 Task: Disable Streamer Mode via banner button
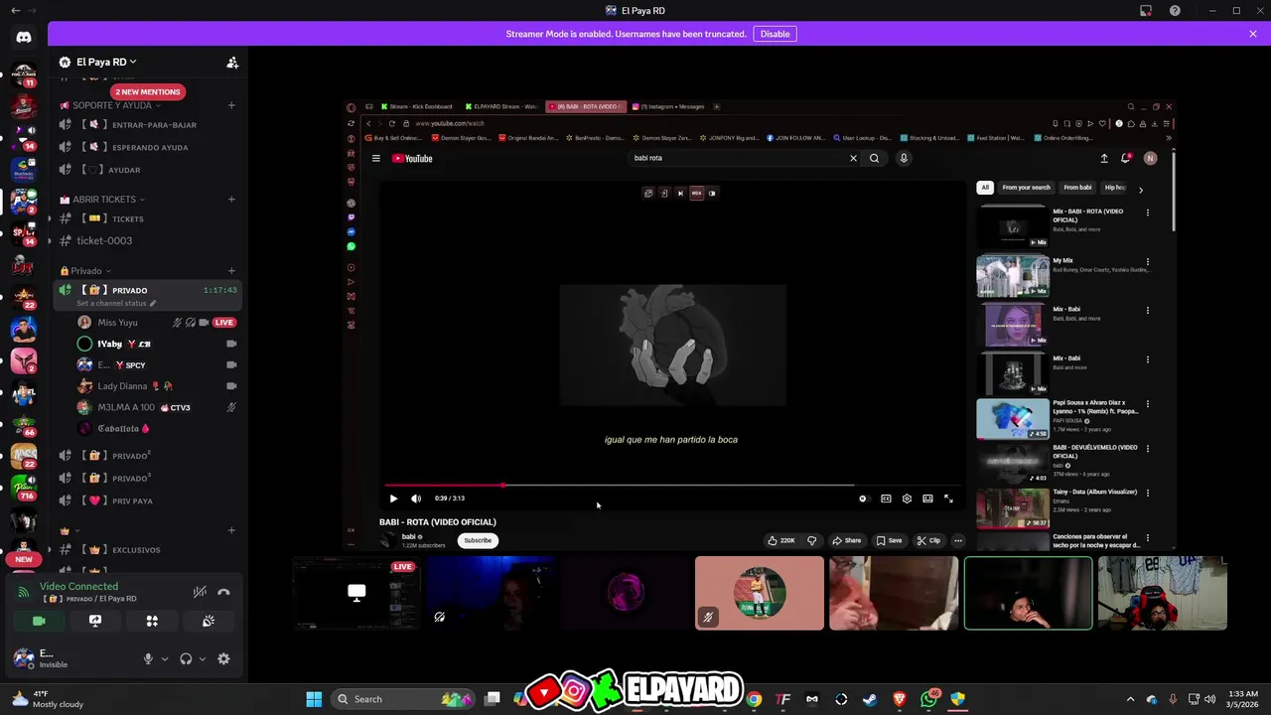(x=775, y=34)
